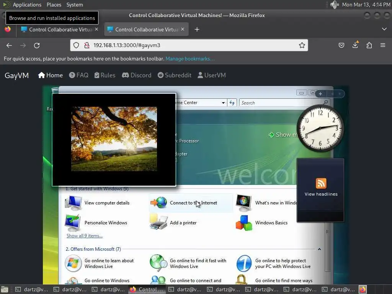The height and width of the screenshot is (294, 392).
Task: Click the Show desktop icon in bottom panel
Action: pyautogui.click(x=5, y=289)
